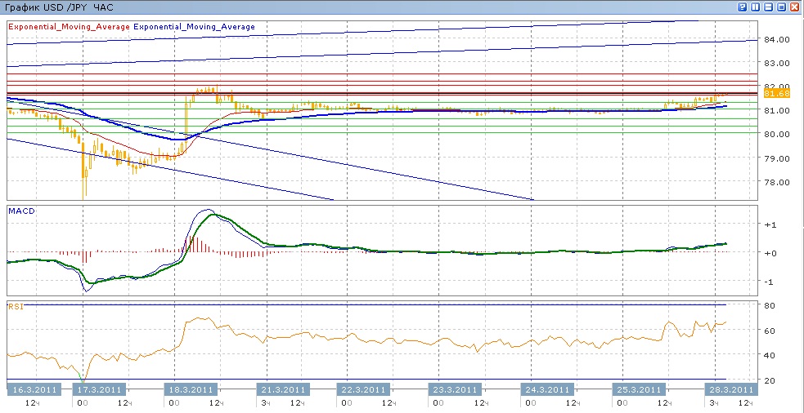Open help with the question mark icon
This screenshot has height=413, width=804.
(743, 7)
